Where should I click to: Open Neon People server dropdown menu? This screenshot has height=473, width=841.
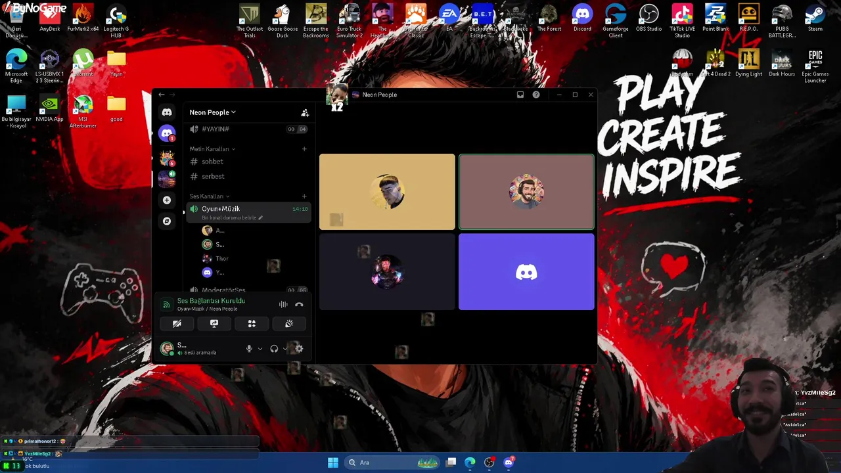(212, 112)
